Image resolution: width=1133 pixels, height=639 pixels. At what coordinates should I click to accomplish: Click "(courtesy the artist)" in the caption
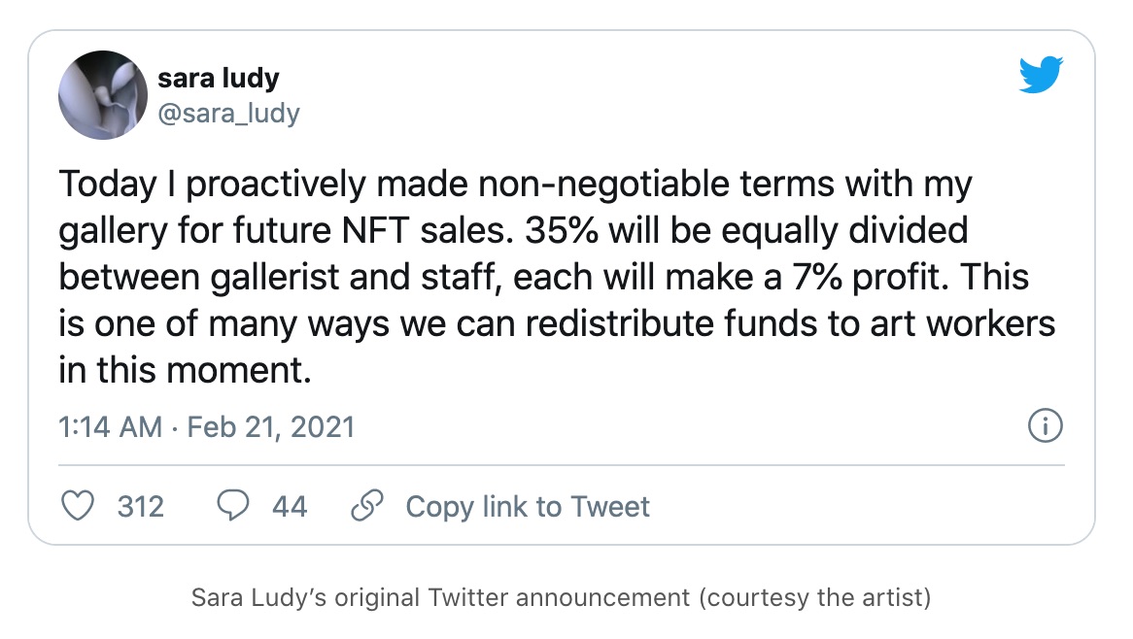pyautogui.click(x=814, y=597)
